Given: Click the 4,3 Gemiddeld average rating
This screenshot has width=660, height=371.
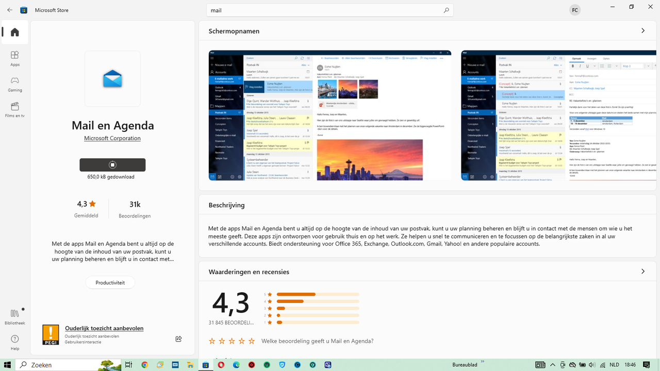Looking at the screenshot, I should (x=86, y=209).
